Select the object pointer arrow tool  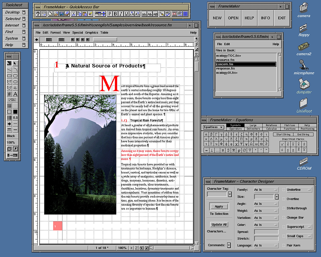point(15,63)
